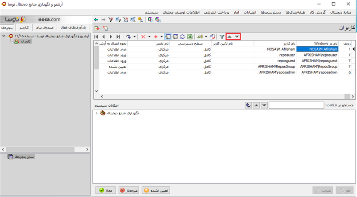Open dropdown arrow beside the delete X icon
357x197 pixels.
pyautogui.click(x=149, y=36)
